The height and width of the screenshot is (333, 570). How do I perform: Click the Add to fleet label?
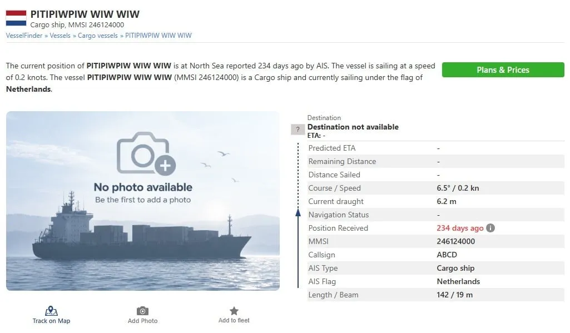click(x=234, y=320)
